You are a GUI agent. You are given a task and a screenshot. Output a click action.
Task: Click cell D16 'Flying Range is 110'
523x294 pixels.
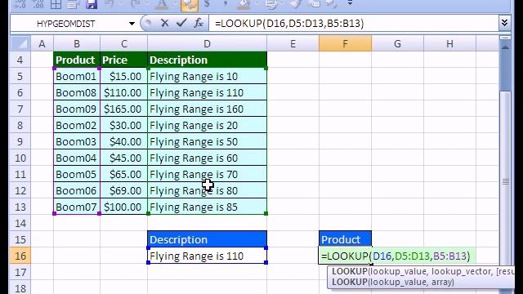tap(207, 256)
